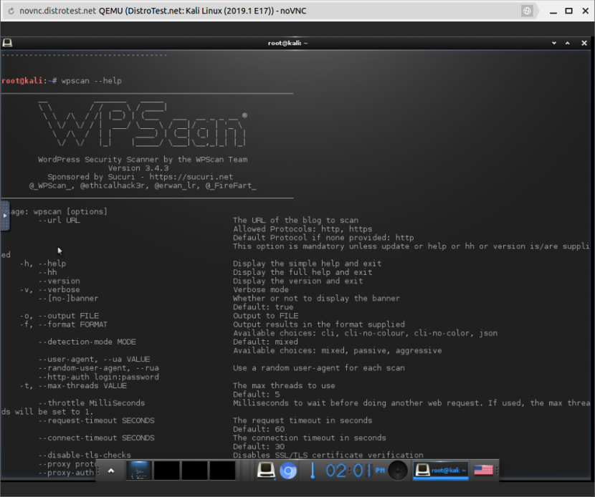Viewport: 595px width, 497px height.
Task: Open the US flag keyboard layout indicator
Action: click(x=483, y=470)
